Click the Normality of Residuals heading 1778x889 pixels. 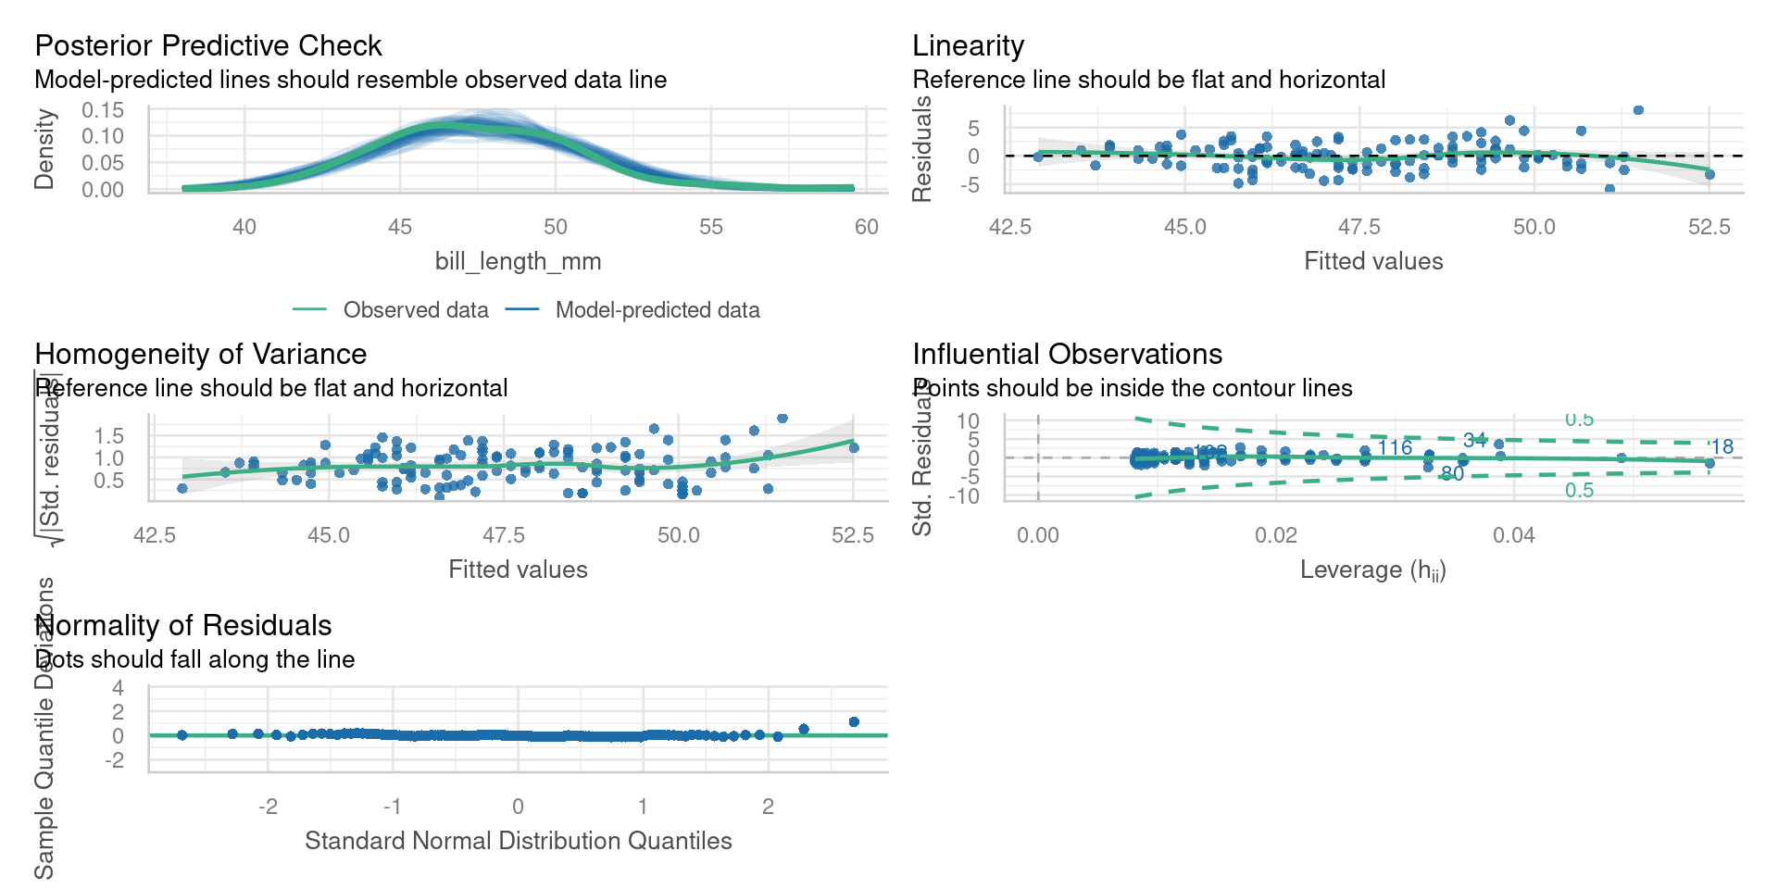[x=183, y=625]
